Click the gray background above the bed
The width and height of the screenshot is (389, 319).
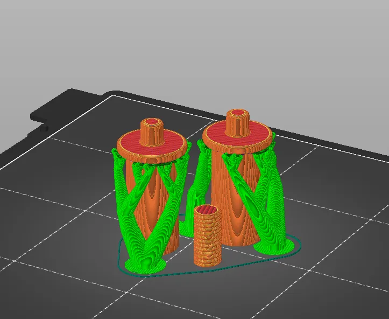click(x=194, y=43)
